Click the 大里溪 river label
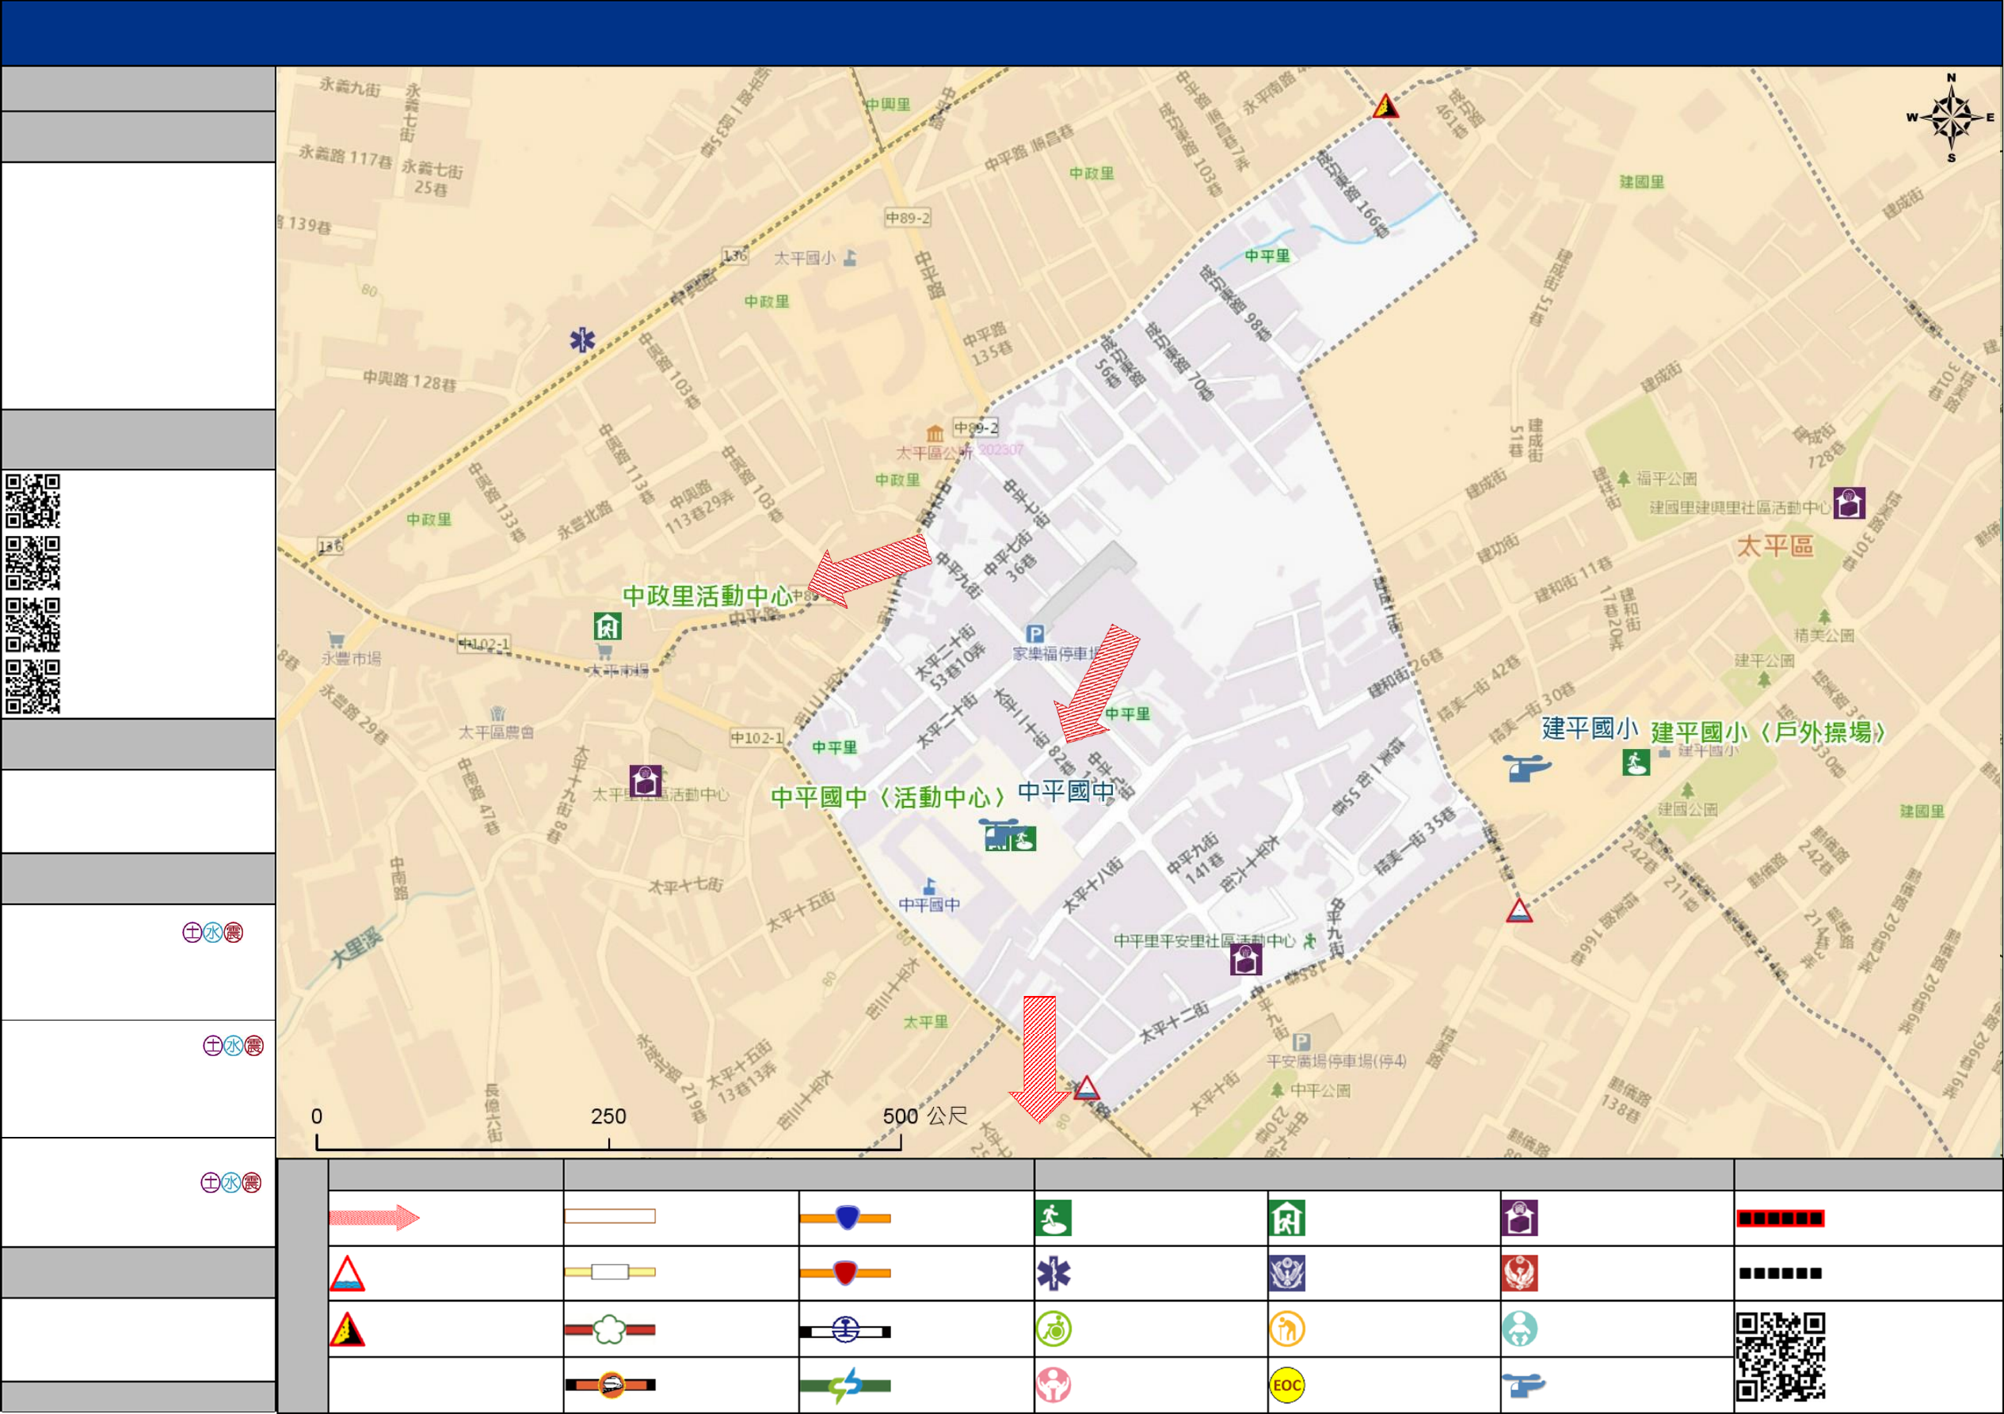The width and height of the screenshot is (2004, 1414). tap(357, 949)
